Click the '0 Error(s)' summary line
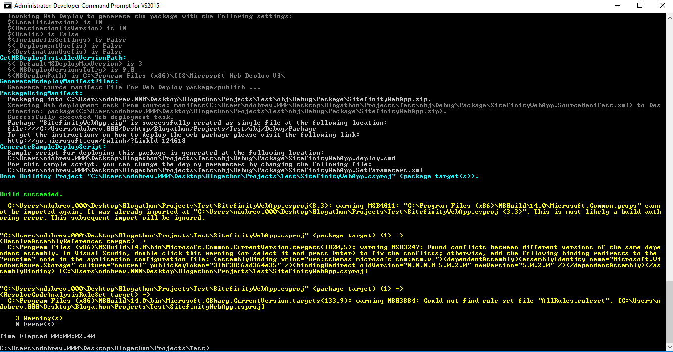 click(x=36, y=324)
